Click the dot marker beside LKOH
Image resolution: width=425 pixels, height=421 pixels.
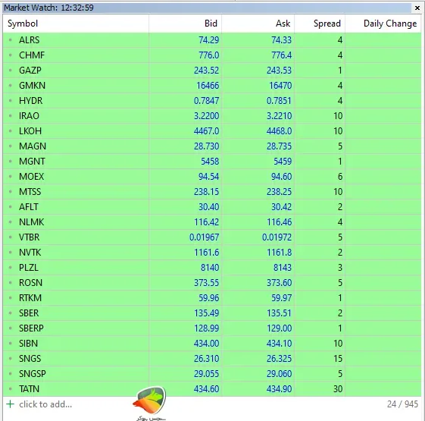(11, 130)
